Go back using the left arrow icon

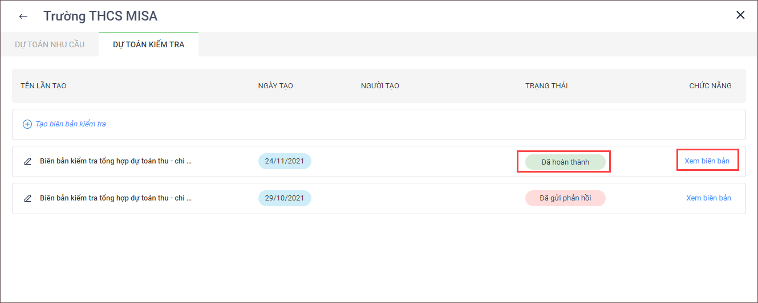tap(23, 16)
